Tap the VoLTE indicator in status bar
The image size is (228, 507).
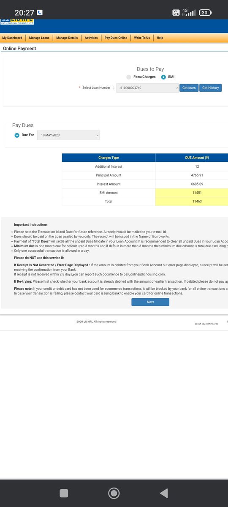coord(176,13)
